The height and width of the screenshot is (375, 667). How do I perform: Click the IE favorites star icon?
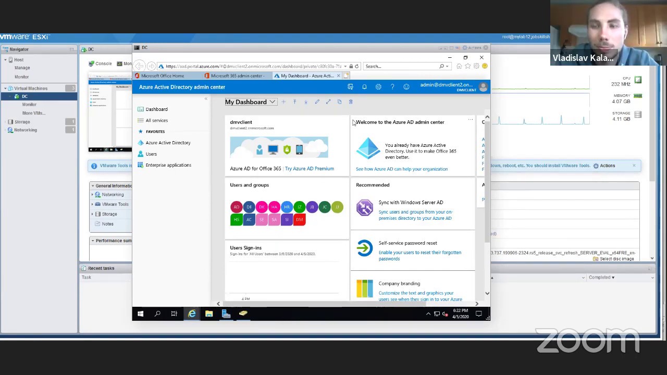(x=467, y=66)
